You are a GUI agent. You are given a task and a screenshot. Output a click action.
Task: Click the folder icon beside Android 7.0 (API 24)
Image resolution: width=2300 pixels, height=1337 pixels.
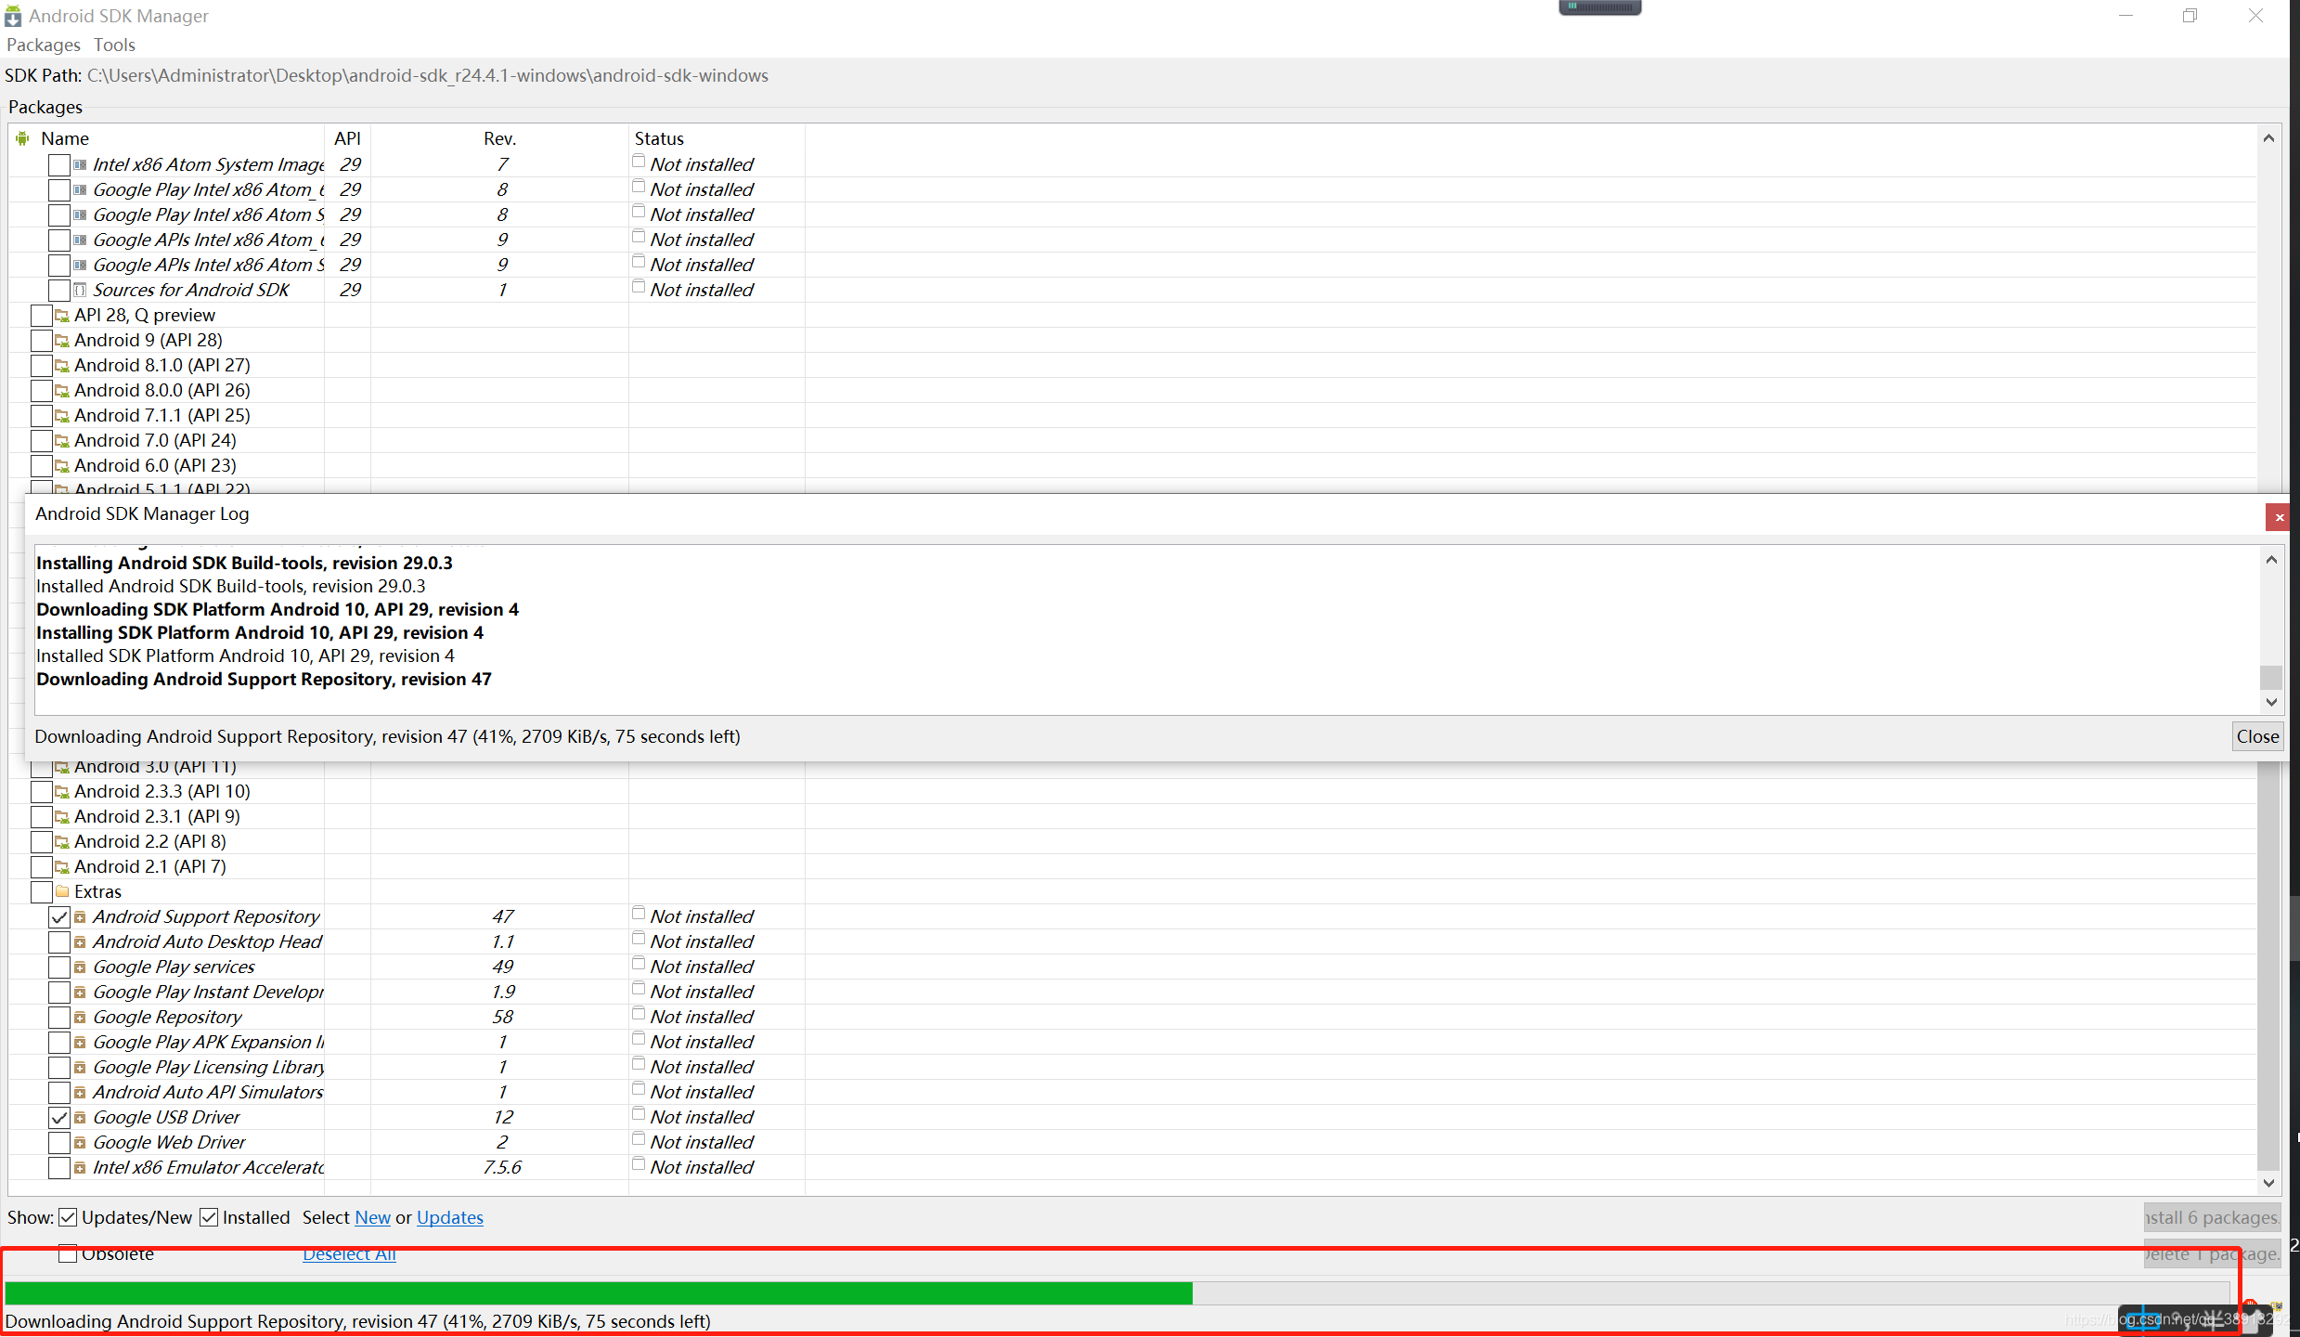[62, 441]
